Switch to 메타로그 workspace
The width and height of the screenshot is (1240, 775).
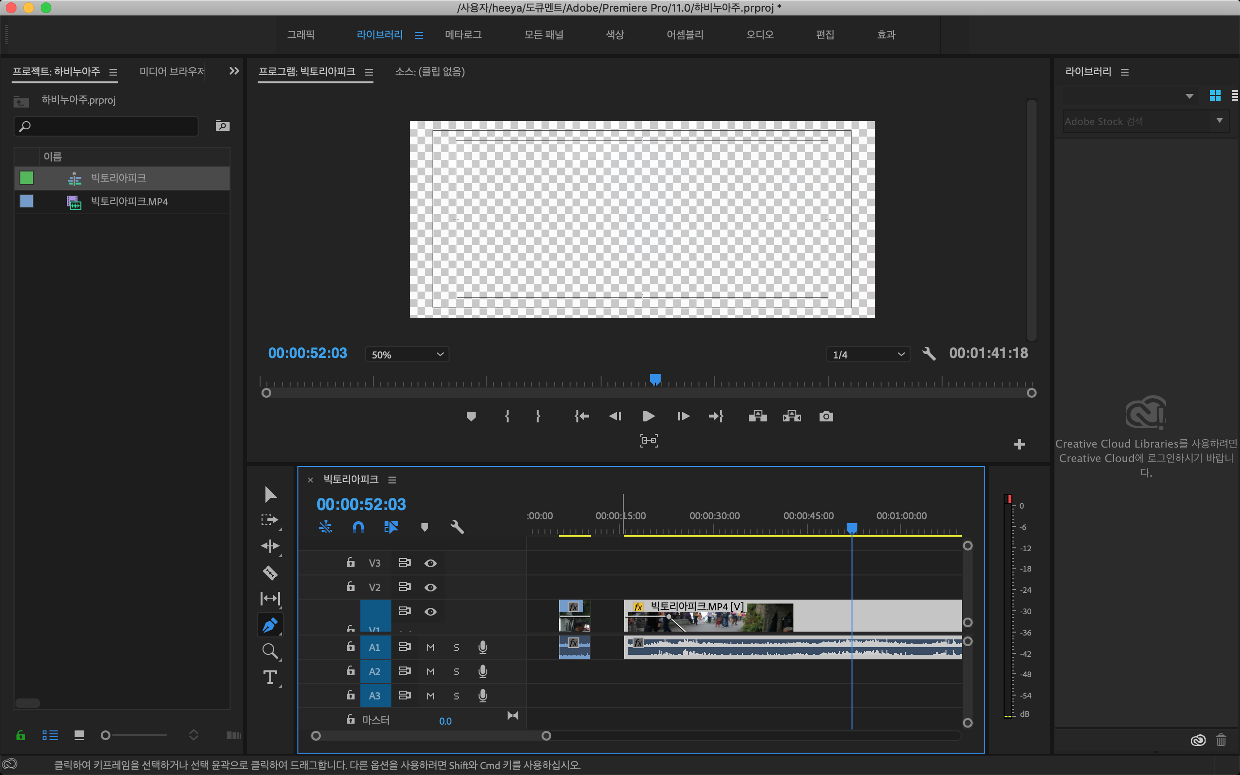(463, 34)
